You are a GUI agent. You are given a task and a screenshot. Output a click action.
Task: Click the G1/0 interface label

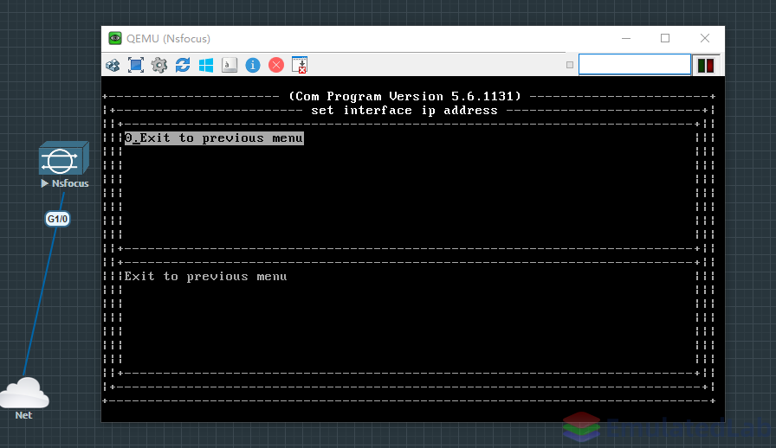pyautogui.click(x=57, y=219)
